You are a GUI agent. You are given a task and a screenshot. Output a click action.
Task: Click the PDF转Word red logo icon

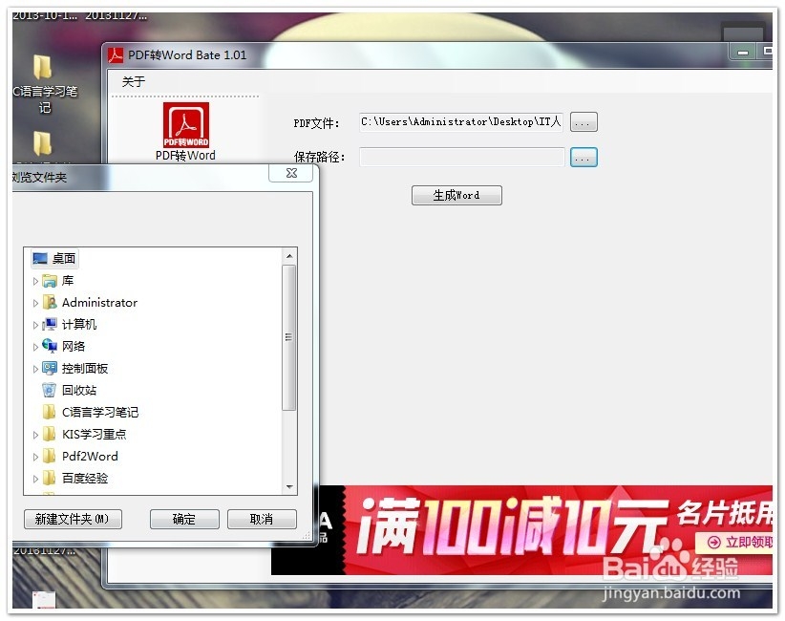pyautogui.click(x=185, y=125)
